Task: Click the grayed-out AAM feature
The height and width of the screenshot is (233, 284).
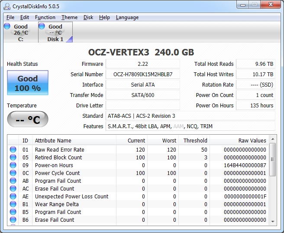Action: click(178, 126)
